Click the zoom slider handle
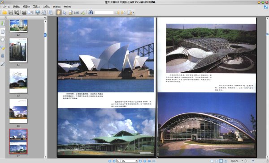 253,161
